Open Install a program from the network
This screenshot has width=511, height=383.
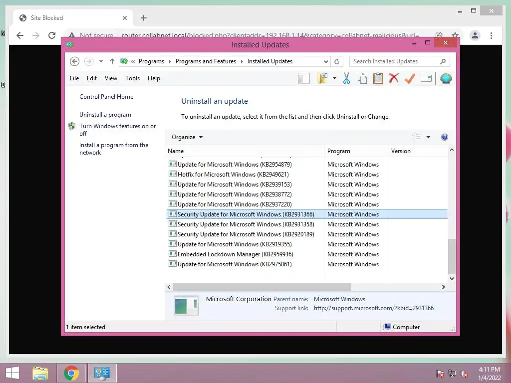tap(114, 149)
